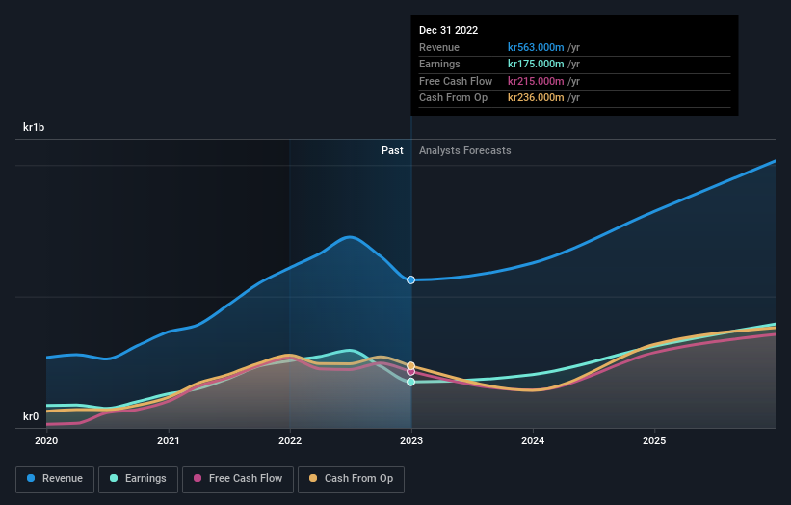
Task: Click the 2024 x-axis label
Action: [533, 440]
